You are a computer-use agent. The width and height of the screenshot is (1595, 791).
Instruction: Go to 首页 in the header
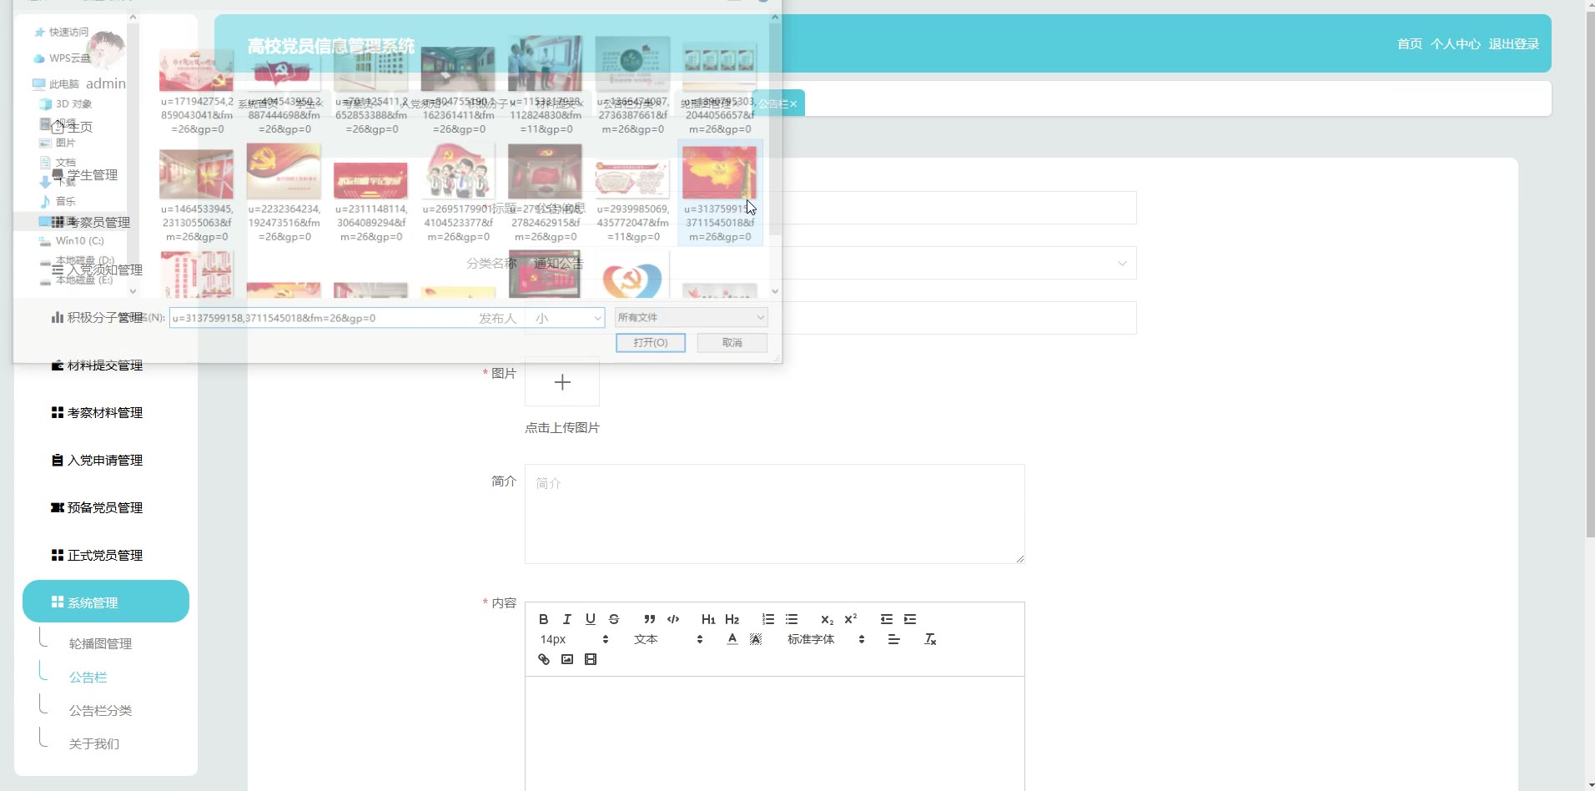pos(1410,44)
